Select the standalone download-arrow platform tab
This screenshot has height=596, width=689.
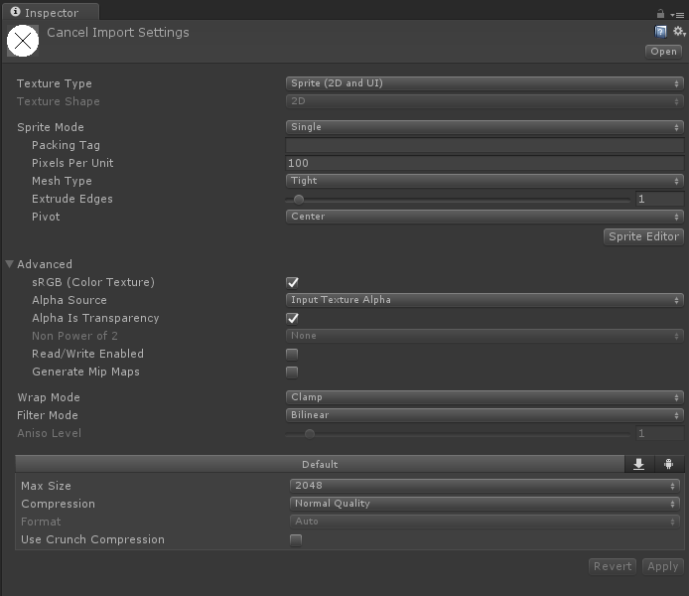[x=638, y=464]
